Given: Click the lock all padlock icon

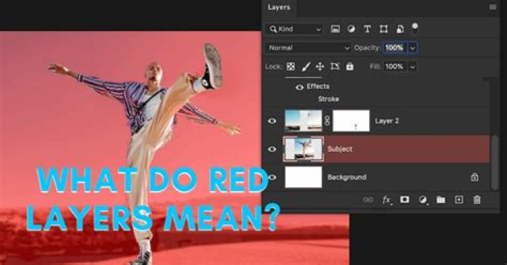Looking at the screenshot, I should [350, 67].
